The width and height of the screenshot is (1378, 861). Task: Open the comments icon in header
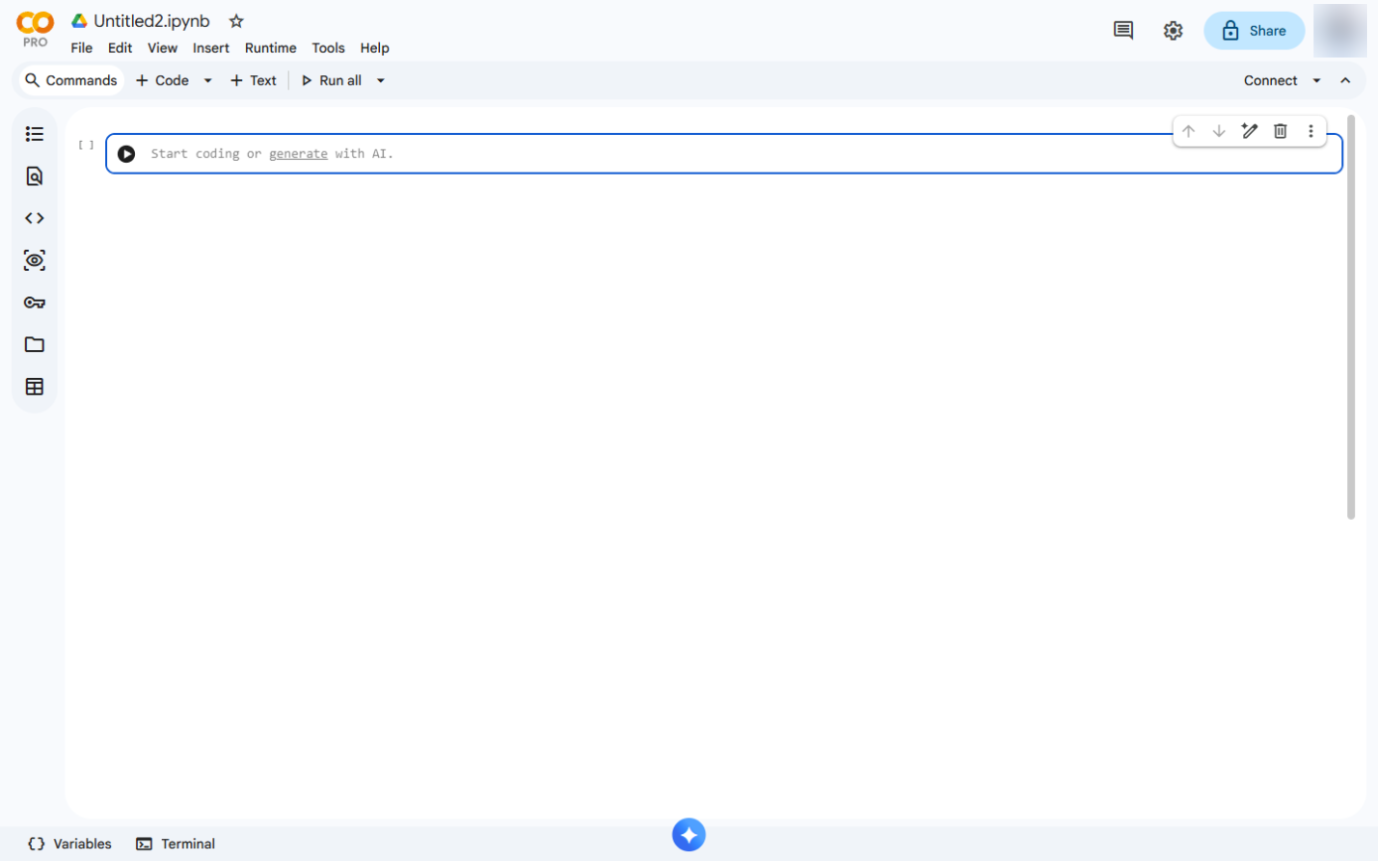click(x=1123, y=31)
